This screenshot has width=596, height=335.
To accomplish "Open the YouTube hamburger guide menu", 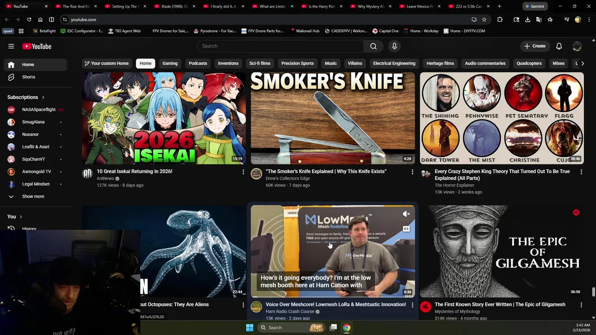I will pos(11,46).
